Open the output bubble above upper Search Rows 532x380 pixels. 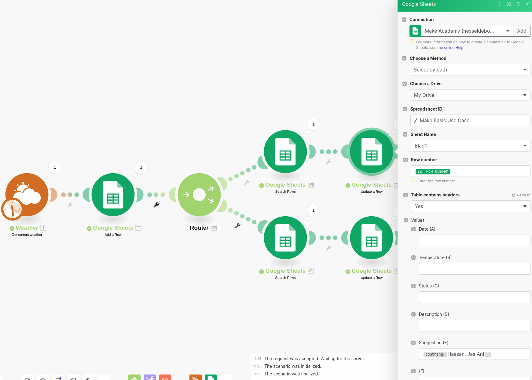(x=314, y=124)
